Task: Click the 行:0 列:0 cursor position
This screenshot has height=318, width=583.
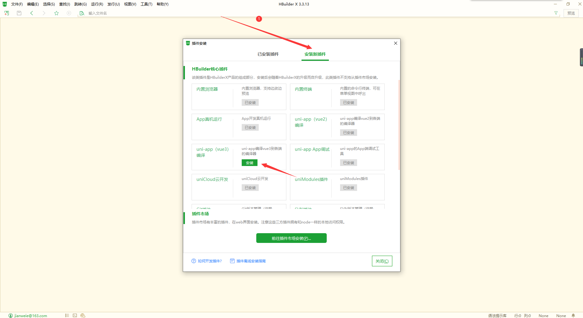Action: click(523, 316)
